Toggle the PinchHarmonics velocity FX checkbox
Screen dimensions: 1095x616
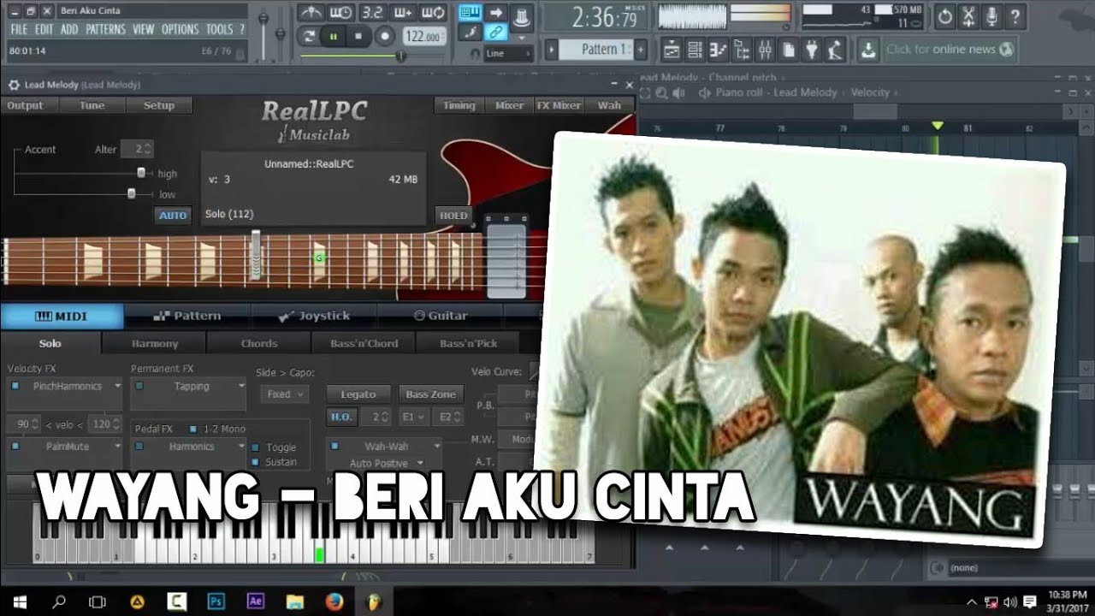pos(15,386)
